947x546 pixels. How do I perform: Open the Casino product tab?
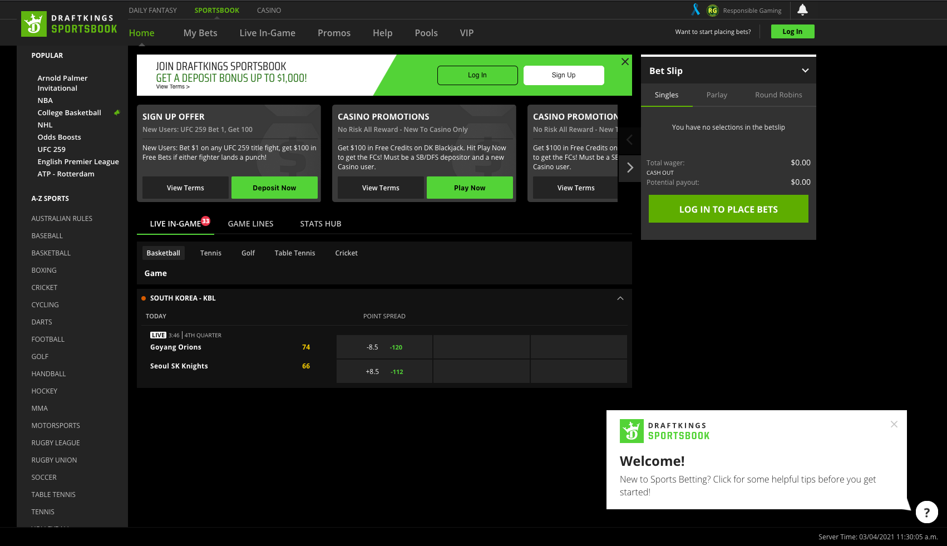click(269, 10)
